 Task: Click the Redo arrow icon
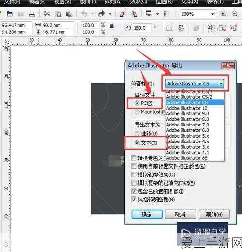click(x=102, y=14)
